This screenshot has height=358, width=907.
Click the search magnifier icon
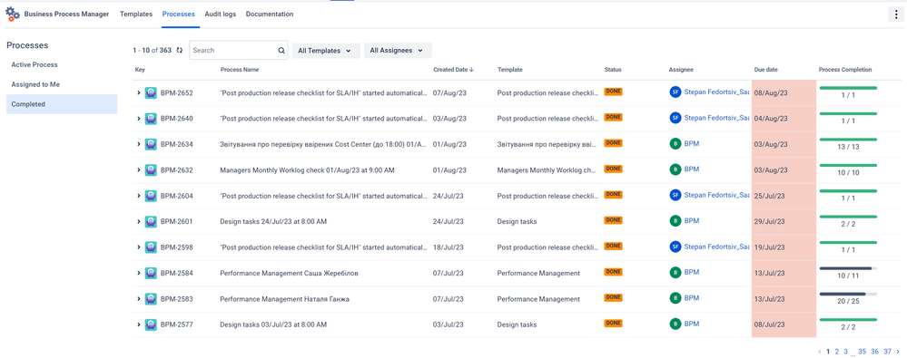pos(281,50)
